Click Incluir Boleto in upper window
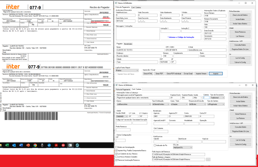Screen dimensions: 258x167 pos(240,19)
